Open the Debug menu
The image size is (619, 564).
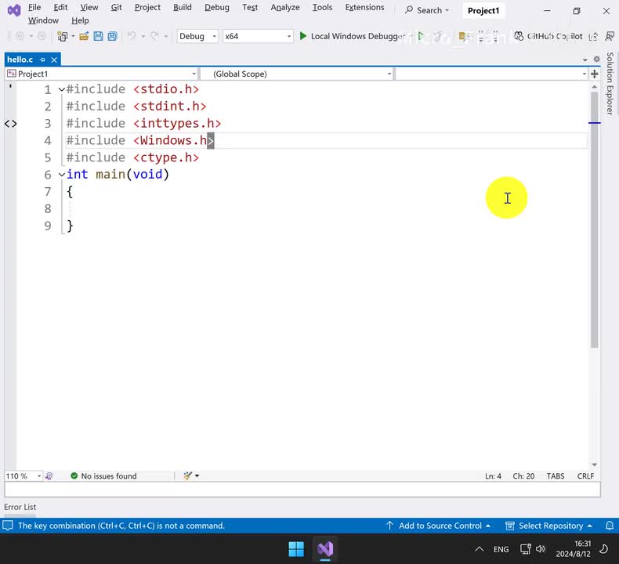tap(217, 8)
